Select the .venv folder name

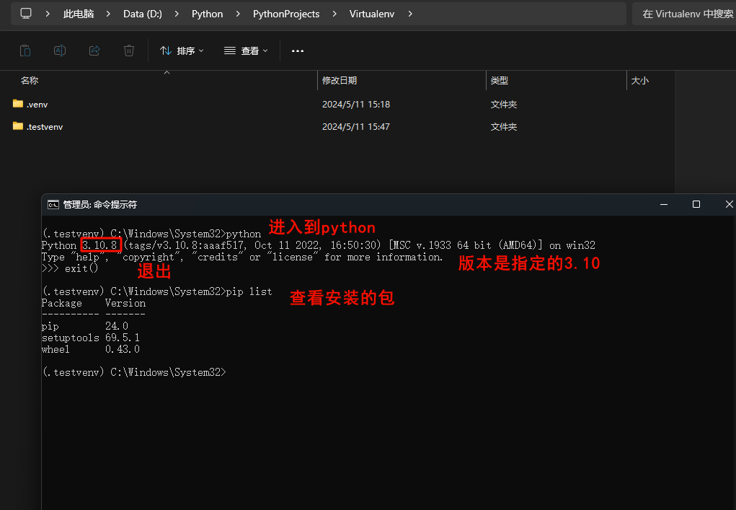point(37,105)
